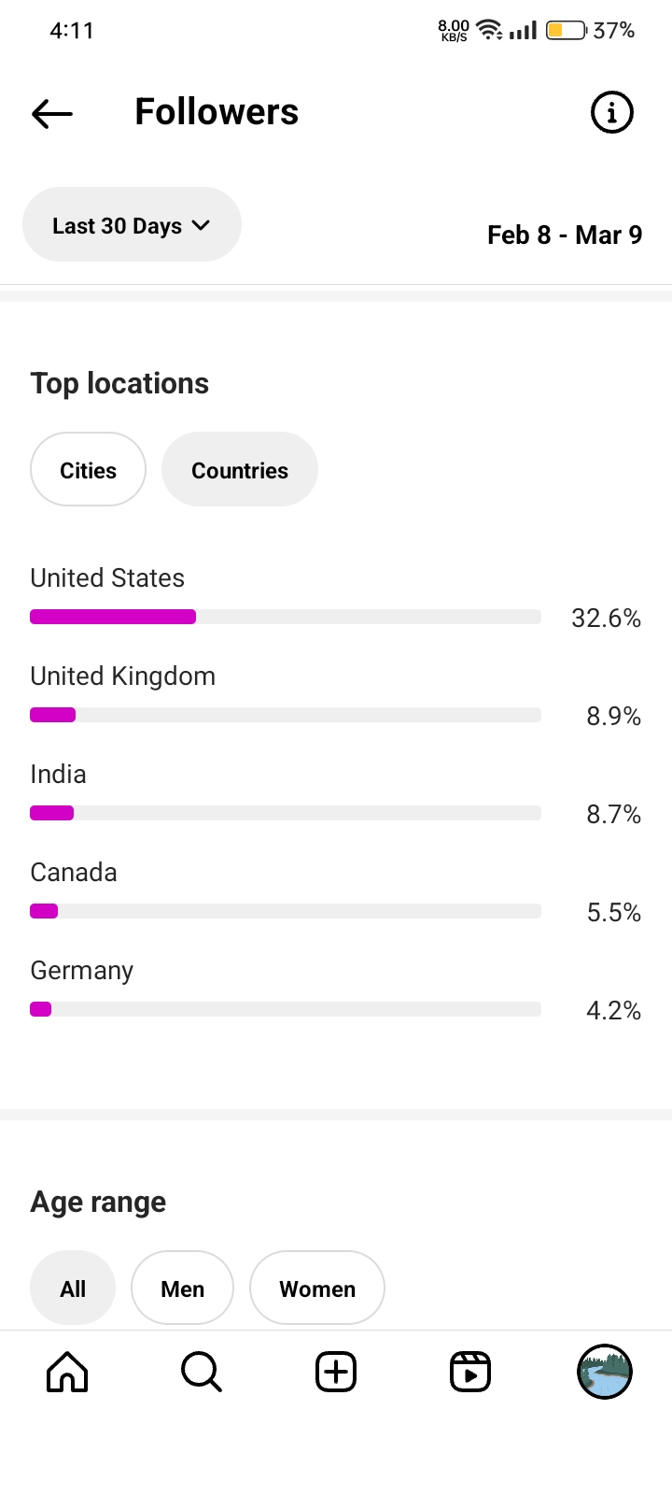Tap the create new post icon
The image size is (672, 1495).
point(336,1372)
